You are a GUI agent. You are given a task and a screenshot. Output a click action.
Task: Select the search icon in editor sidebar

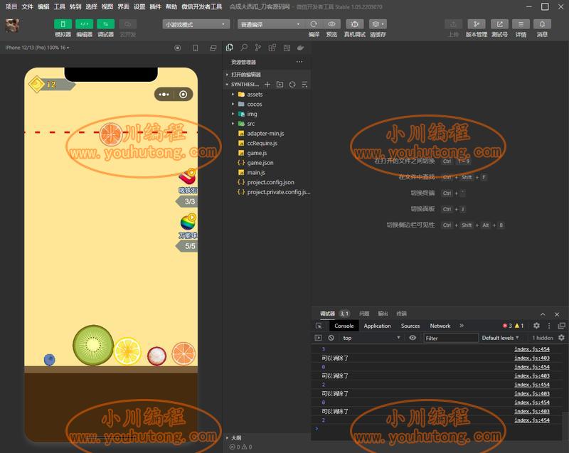[x=244, y=48]
